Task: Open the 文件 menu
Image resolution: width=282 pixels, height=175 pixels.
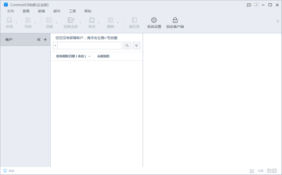Action: coord(10,11)
